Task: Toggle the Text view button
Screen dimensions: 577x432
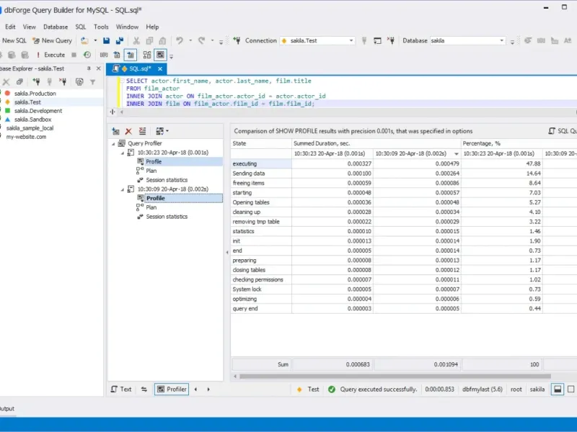Action: (x=121, y=390)
